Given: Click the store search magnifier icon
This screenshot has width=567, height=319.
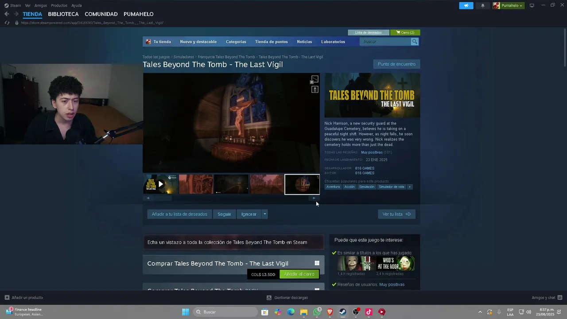Looking at the screenshot, I should click(415, 42).
